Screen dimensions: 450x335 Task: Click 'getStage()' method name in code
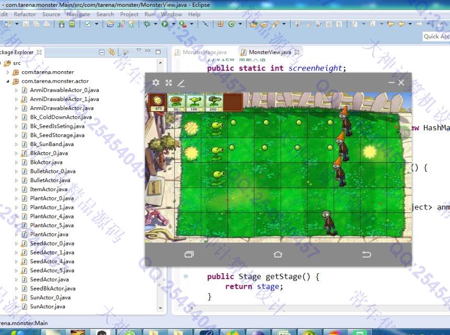[288, 277]
